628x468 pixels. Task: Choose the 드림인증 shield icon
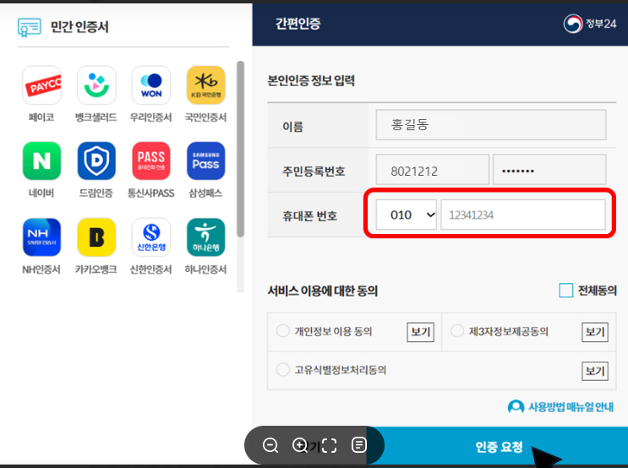click(x=96, y=161)
